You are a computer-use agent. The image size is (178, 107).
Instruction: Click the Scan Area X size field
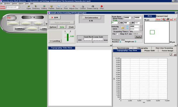(127, 18)
